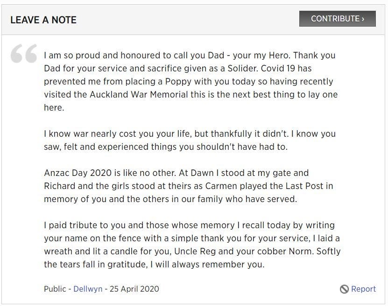Click the Leave a Note heading
Image resolution: width=388 pixels, height=308 pixels.
tap(43, 20)
